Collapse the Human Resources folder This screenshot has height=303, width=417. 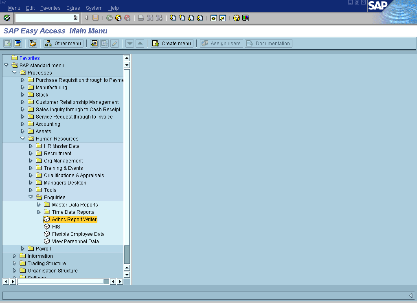(23, 138)
